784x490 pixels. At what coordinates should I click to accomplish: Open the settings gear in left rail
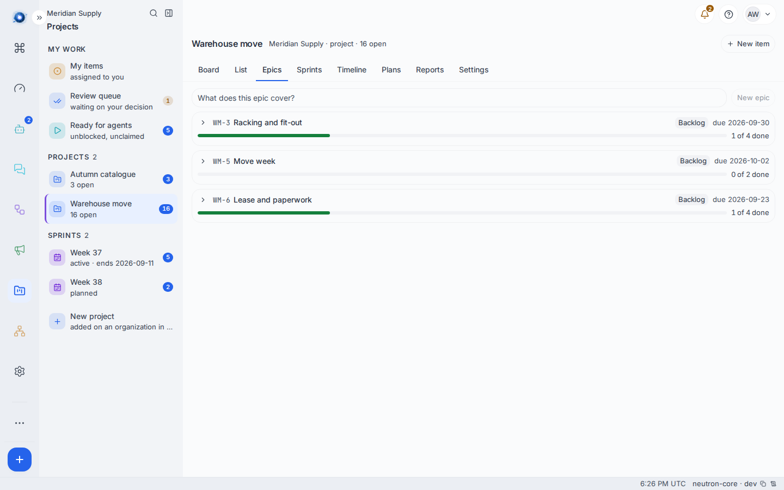[x=20, y=371]
